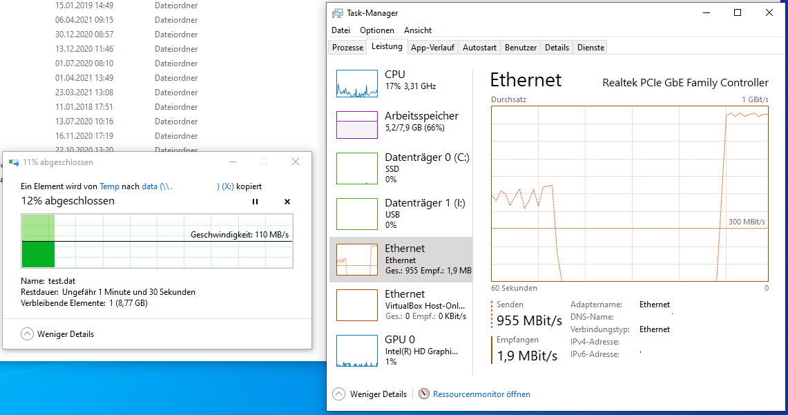The height and width of the screenshot is (415, 788).
Task: Open GPU 0 performance graph
Action: coord(357,351)
